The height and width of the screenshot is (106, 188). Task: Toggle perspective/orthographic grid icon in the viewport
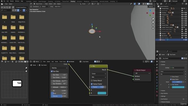(153, 28)
